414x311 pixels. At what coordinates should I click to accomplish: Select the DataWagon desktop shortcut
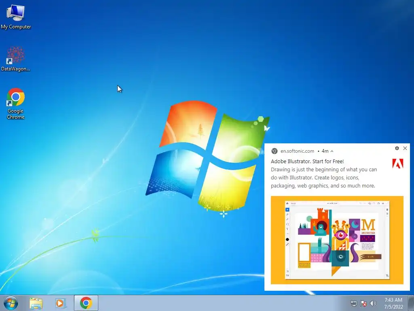16,59
